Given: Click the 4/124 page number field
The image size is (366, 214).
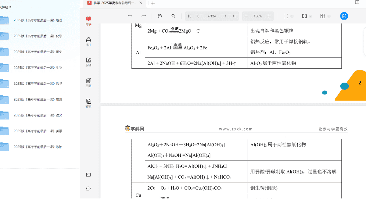Looking at the screenshot, I should 211,16.
